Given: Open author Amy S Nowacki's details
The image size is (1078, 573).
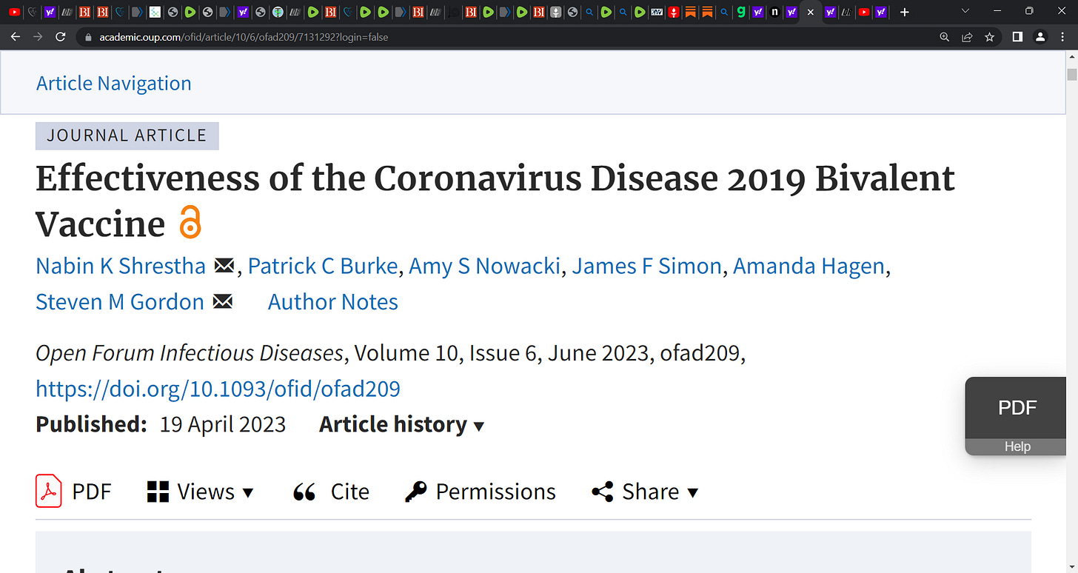Looking at the screenshot, I should [485, 267].
